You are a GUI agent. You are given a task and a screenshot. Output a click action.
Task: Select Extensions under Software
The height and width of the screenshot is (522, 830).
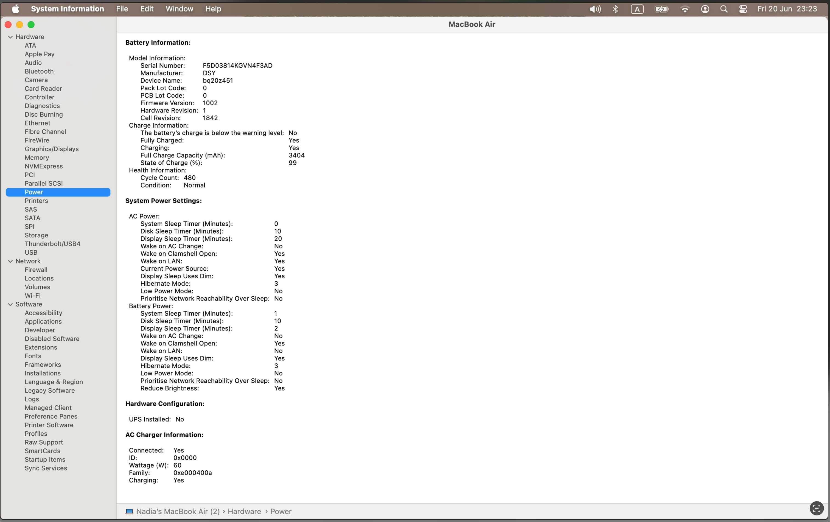[41, 347]
